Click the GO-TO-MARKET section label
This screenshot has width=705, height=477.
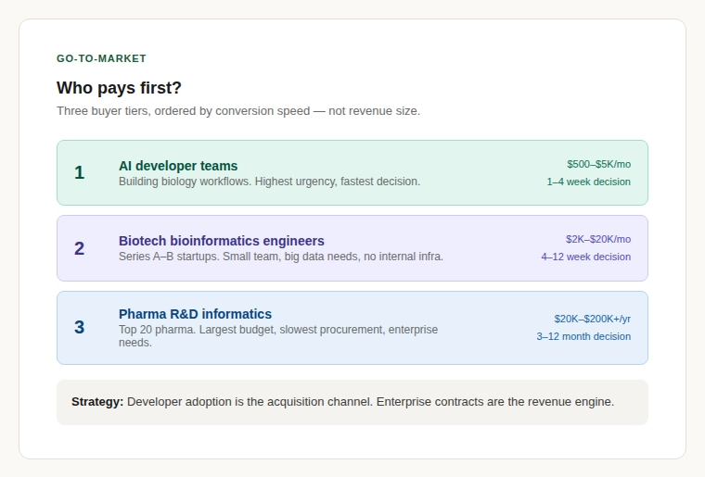point(101,58)
